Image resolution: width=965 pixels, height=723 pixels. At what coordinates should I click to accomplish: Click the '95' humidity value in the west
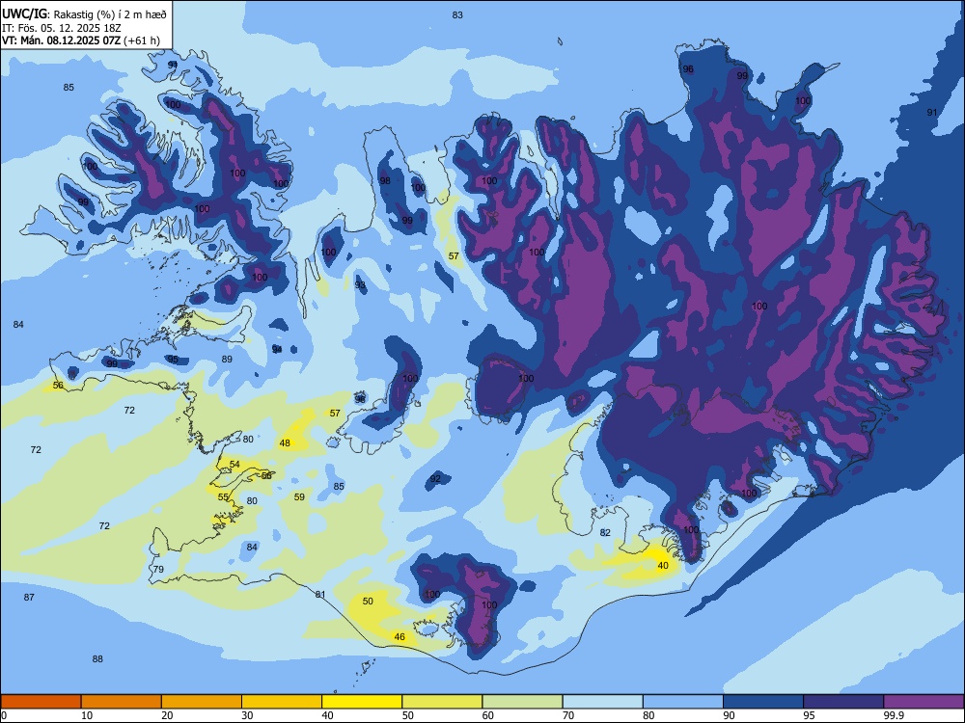pos(173,360)
